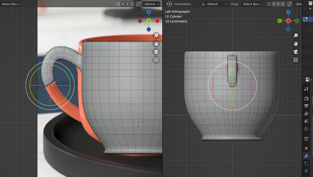Image resolution: width=313 pixels, height=177 pixels.
Task: Toggle camera view in the right viewport
Action: click(296, 52)
